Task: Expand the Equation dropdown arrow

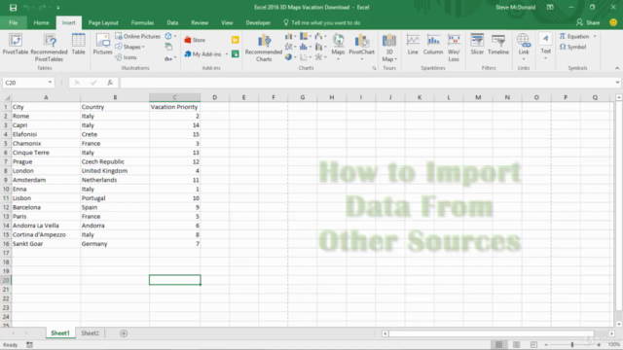Action: tap(595, 37)
